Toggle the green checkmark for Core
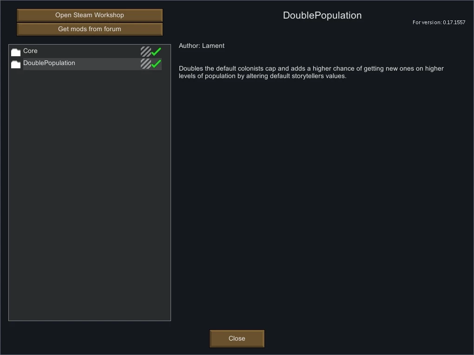The height and width of the screenshot is (355, 474). pos(156,52)
